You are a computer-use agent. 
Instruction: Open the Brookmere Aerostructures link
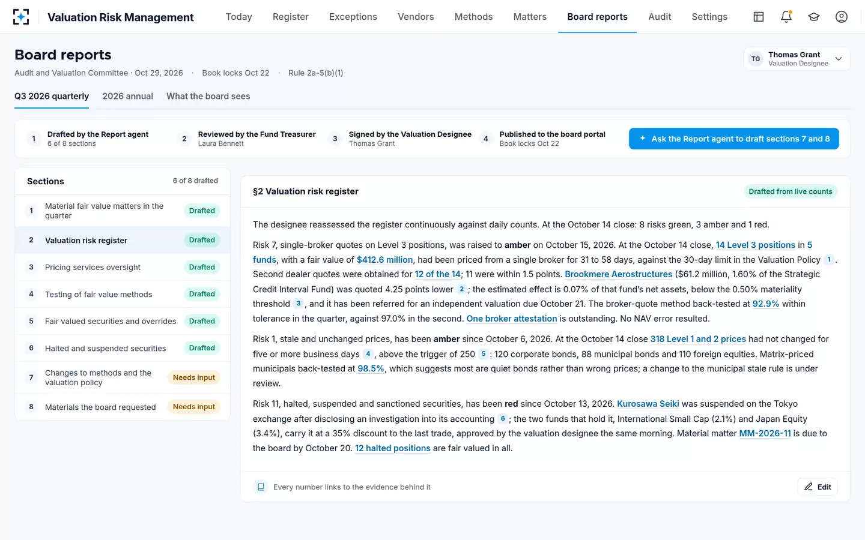[618, 274]
